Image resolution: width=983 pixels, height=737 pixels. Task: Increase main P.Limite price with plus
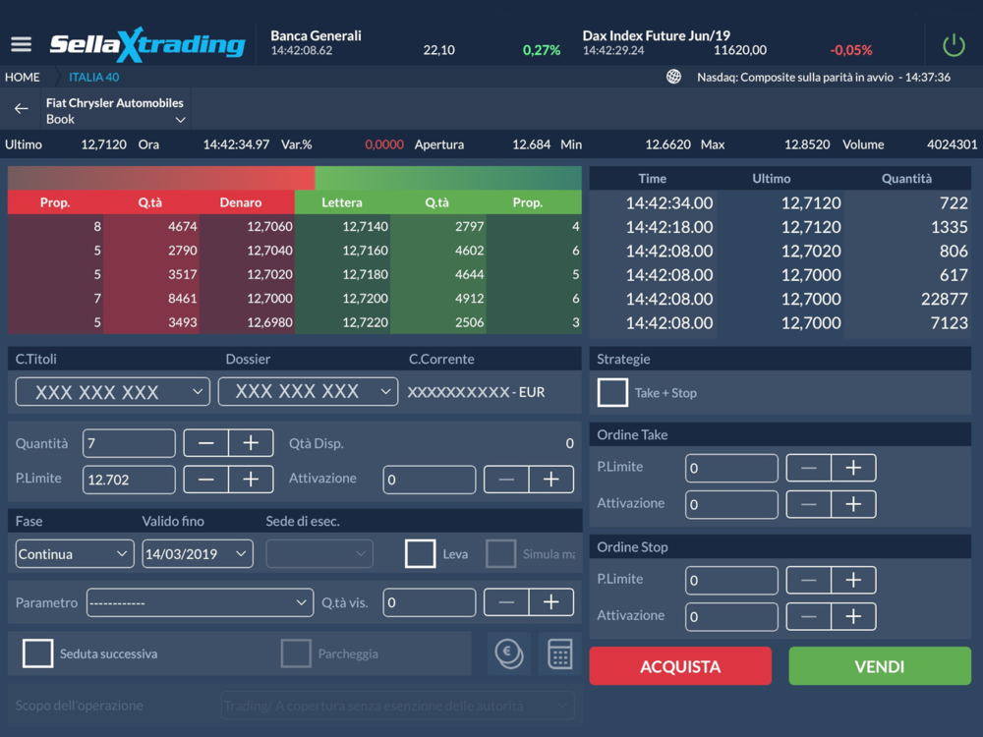pos(251,480)
